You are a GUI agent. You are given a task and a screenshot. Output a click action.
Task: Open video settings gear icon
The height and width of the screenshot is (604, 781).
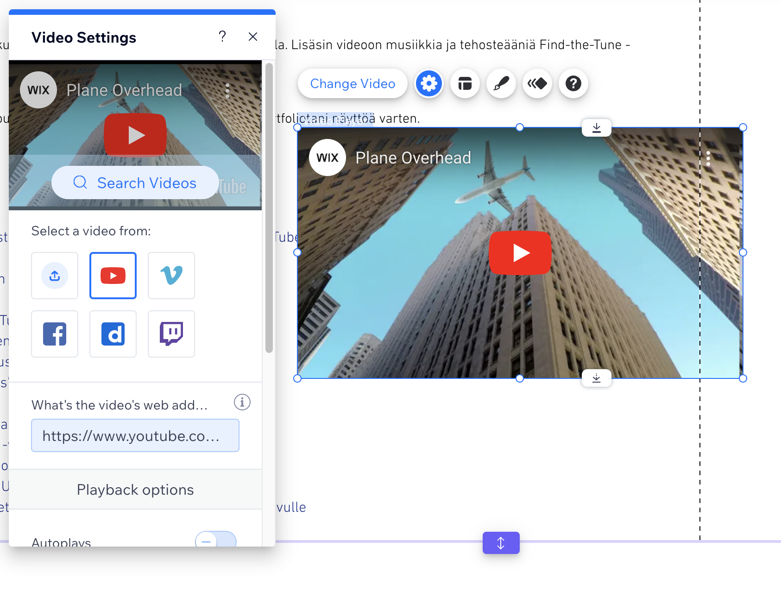(x=428, y=84)
